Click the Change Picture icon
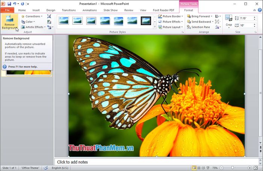 (49, 22)
